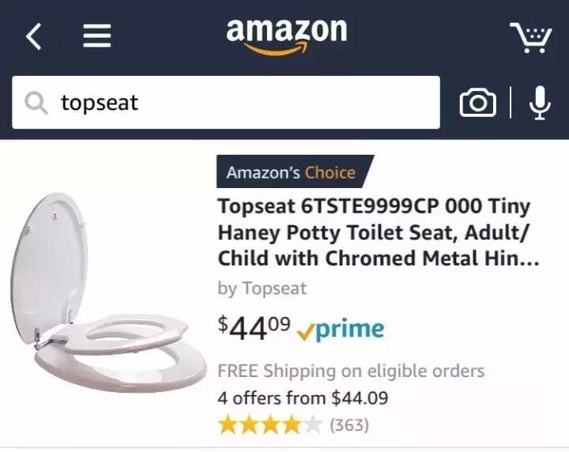Click the orange word "Choice" in badge
The width and height of the screenshot is (569, 452).
(x=330, y=172)
